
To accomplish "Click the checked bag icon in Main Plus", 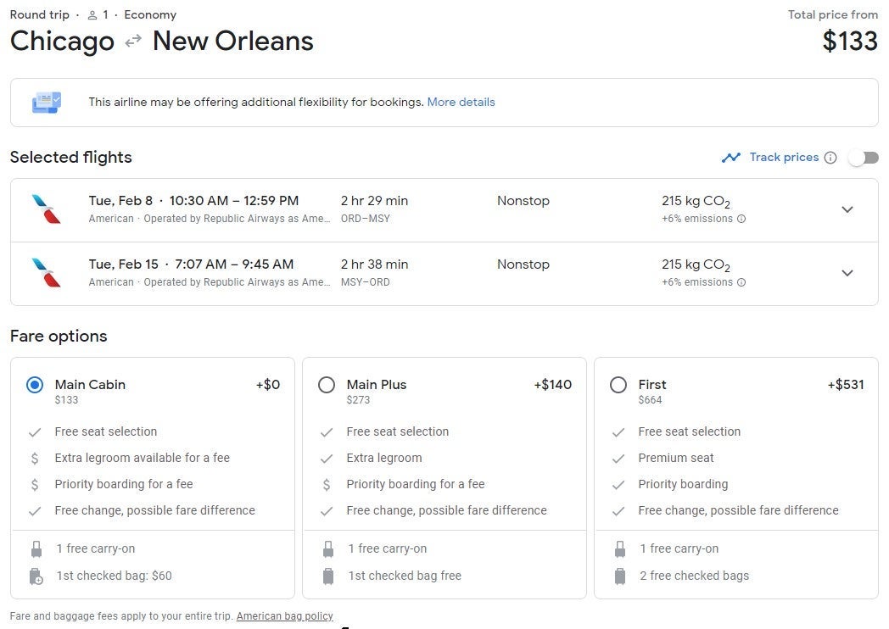I will pyautogui.click(x=328, y=576).
